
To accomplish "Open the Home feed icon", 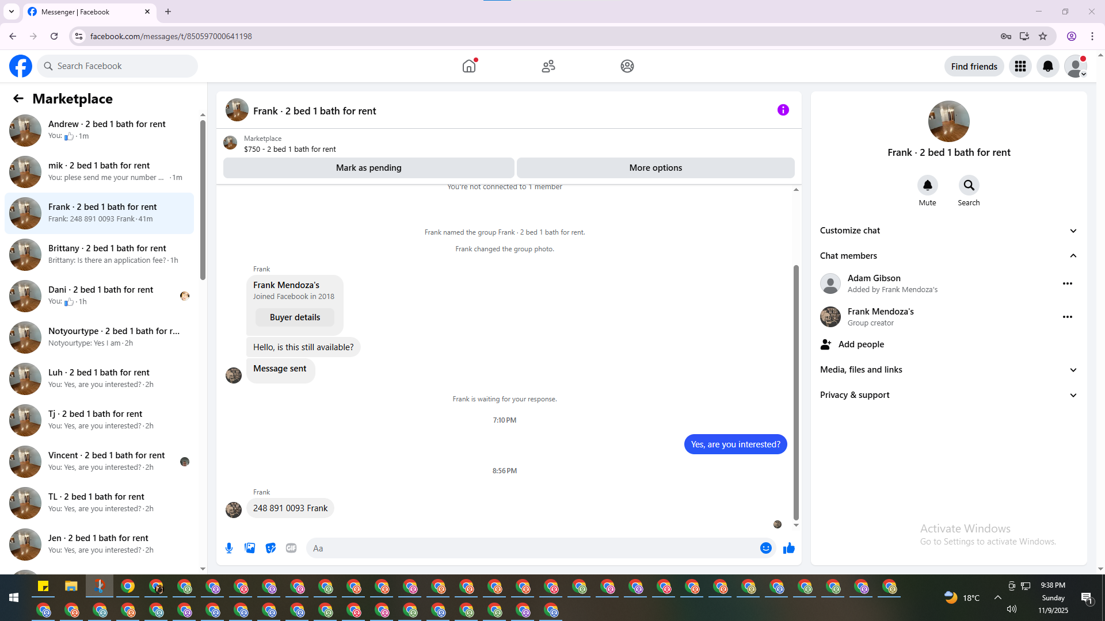I will 469,66.
